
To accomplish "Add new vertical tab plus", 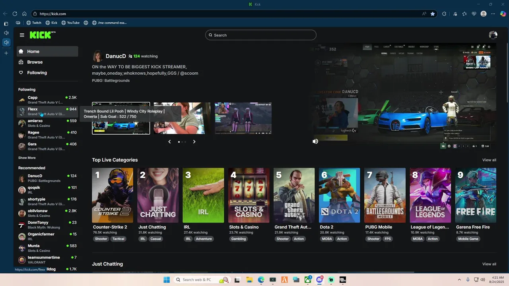I will pyautogui.click(x=6, y=53).
